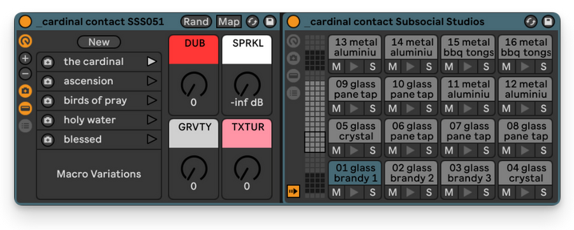
Task: Toggle Show/Hide Chain List icon in drum rack
Action: click(x=293, y=76)
